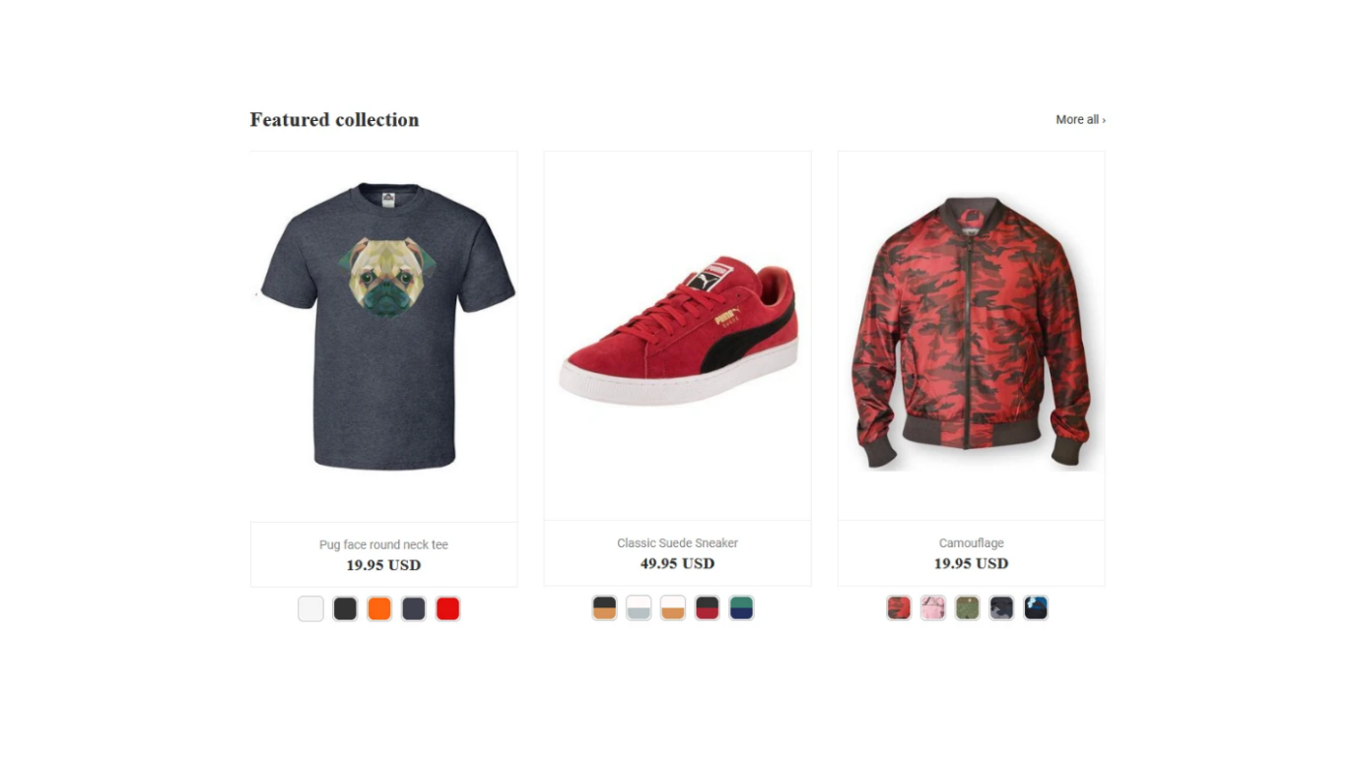Choose the navy-gray pug tee swatch

coord(414,609)
